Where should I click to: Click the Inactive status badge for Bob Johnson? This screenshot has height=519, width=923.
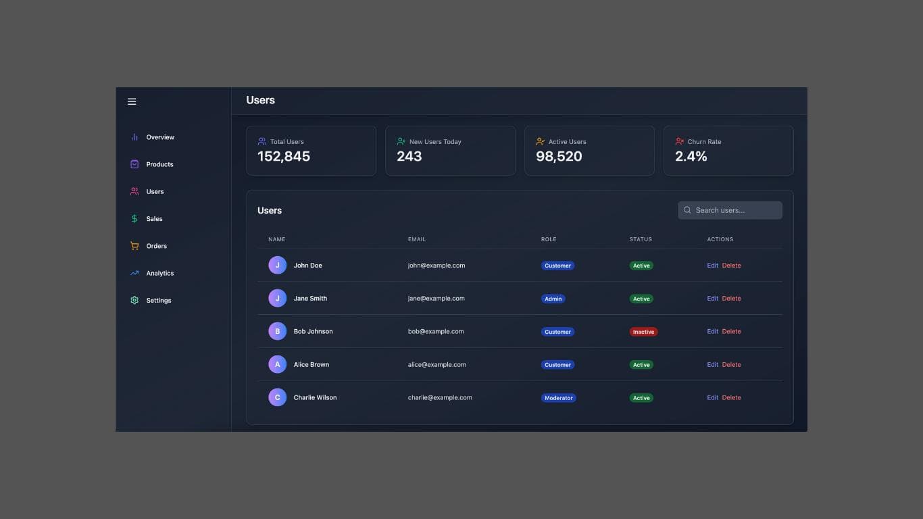point(643,331)
